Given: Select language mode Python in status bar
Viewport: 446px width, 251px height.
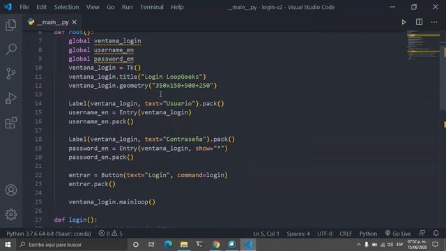Looking at the screenshot, I should click(368, 234).
